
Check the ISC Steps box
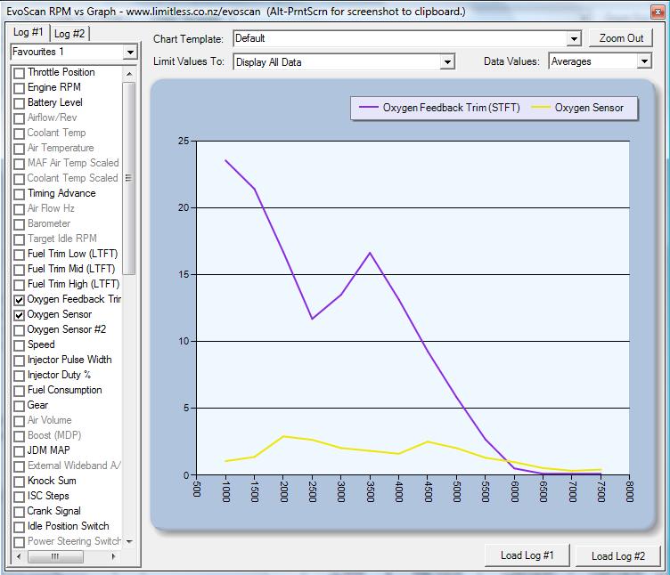(x=19, y=497)
